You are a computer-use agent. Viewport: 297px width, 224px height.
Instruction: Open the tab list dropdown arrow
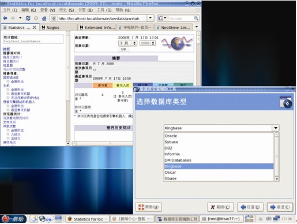click(197, 27)
